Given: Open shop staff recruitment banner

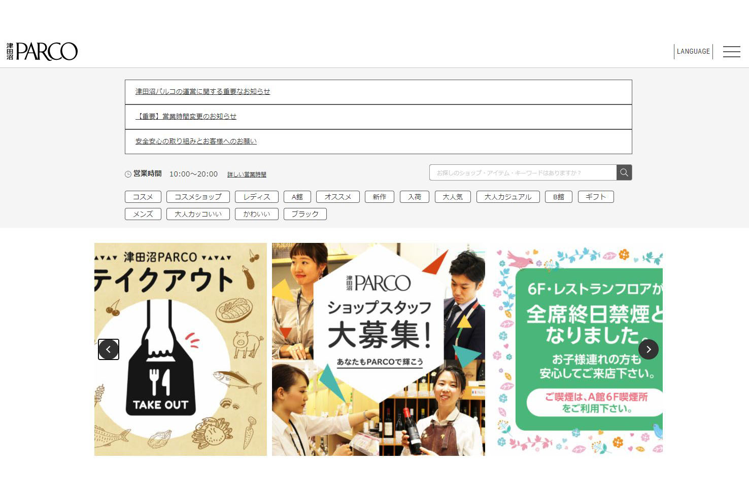Looking at the screenshot, I should click(379, 349).
